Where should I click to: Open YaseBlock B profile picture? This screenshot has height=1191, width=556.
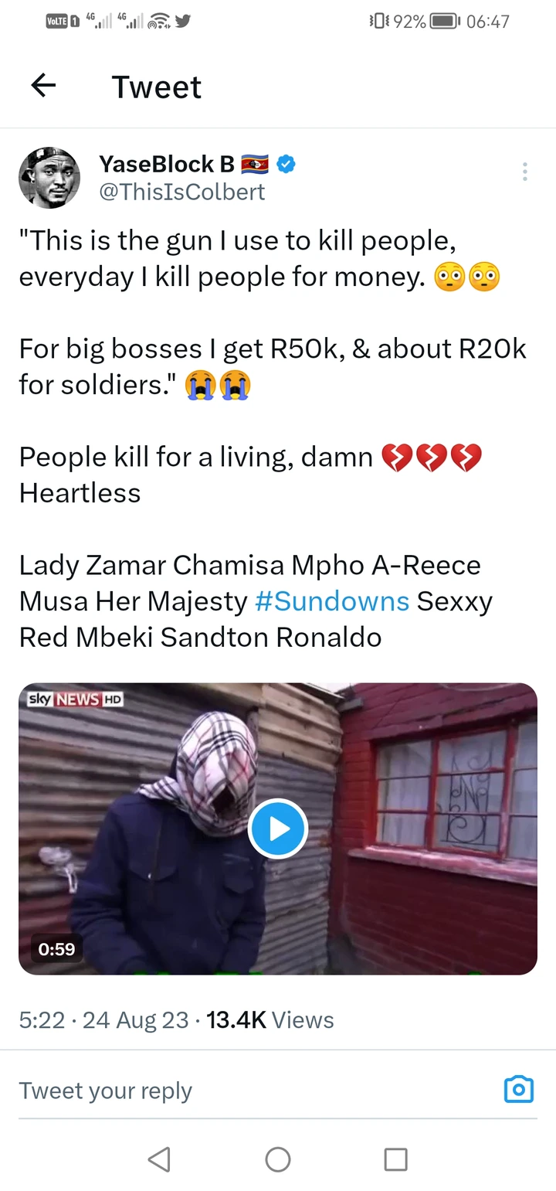click(49, 178)
